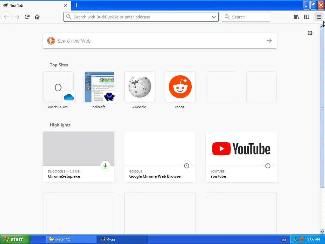325x244 pixels.
Task: Click the Highlights section heading
Action: [x=60, y=125]
